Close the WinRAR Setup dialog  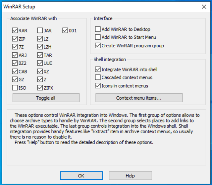tap(204, 7)
